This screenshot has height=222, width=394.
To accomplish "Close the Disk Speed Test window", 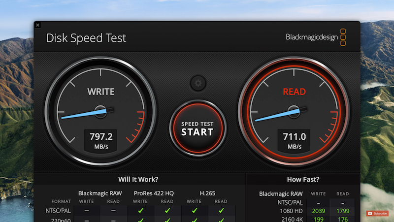I will click(x=38, y=25).
